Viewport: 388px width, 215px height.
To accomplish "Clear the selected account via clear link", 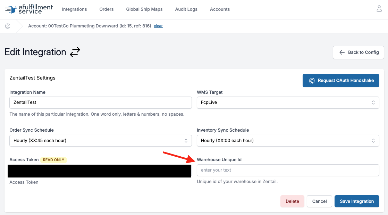I will point(158,26).
